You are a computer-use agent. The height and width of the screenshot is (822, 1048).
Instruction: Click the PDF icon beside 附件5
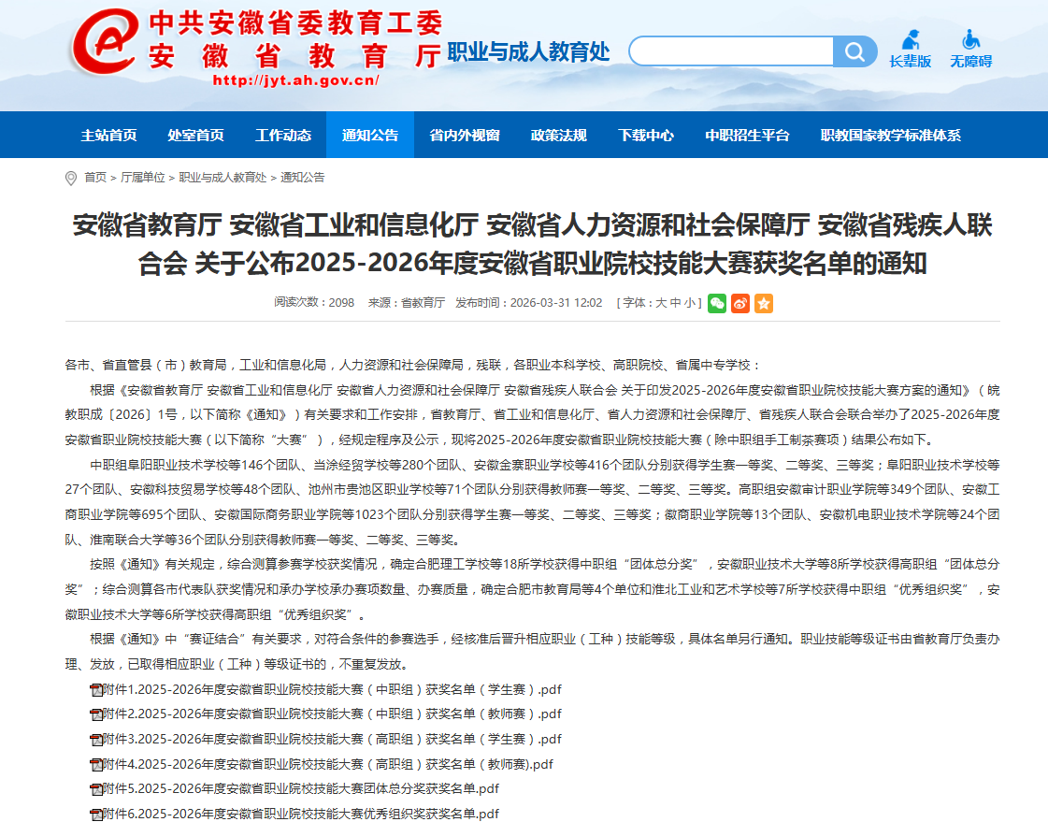click(95, 788)
